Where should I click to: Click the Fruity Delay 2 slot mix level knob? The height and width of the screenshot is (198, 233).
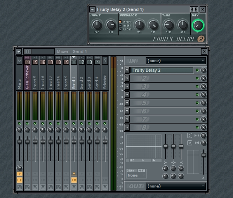203,70
